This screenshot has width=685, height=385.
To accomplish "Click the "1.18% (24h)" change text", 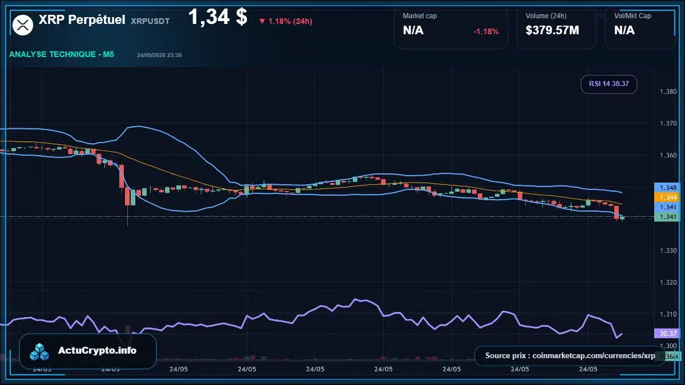I will pos(290,22).
